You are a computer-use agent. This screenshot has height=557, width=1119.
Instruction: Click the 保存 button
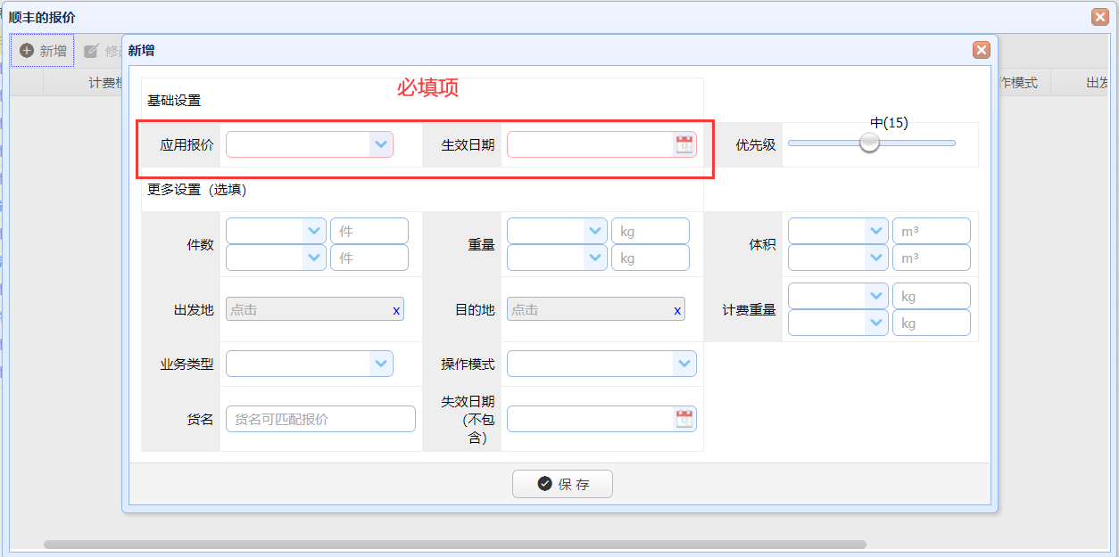[x=562, y=484]
